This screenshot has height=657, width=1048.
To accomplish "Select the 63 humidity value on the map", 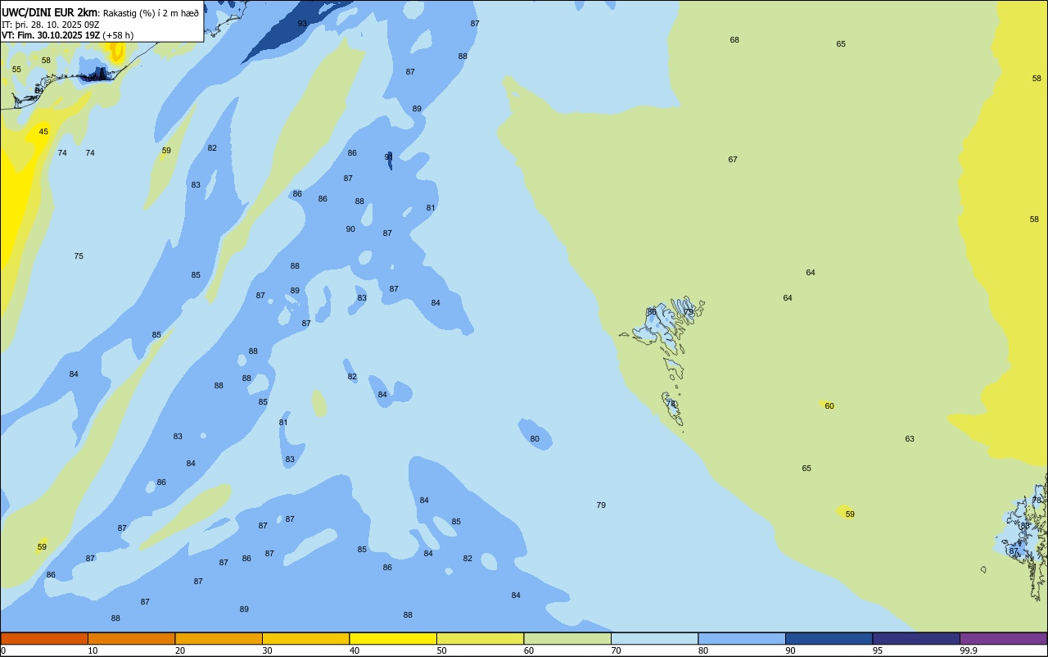I will [910, 439].
